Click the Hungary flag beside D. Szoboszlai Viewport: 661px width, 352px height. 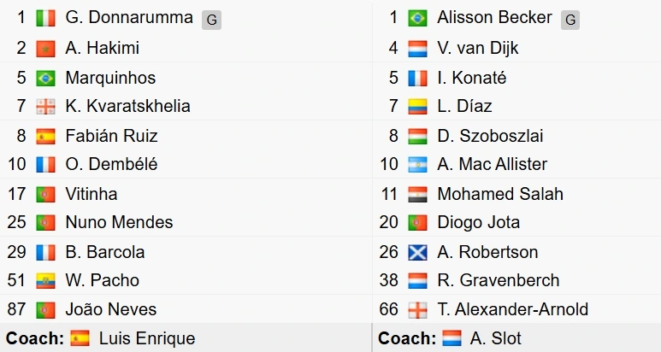(418, 137)
